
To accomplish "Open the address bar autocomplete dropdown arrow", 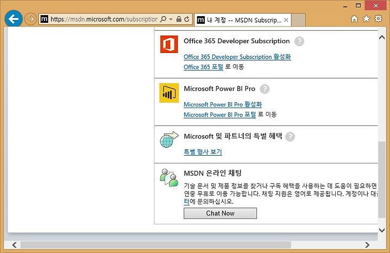I will pyautogui.click(x=171, y=19).
